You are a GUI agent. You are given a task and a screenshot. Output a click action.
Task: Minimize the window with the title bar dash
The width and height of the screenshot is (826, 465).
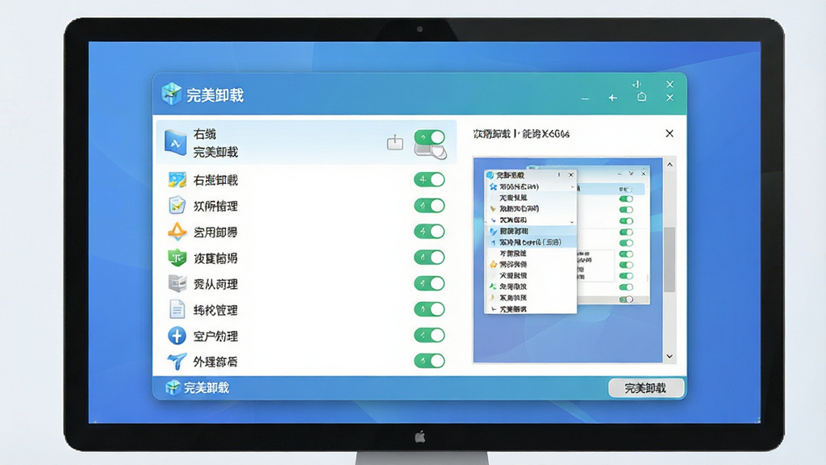pos(586,98)
